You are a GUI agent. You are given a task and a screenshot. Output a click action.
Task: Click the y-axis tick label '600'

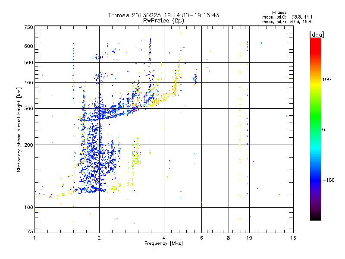(29, 46)
